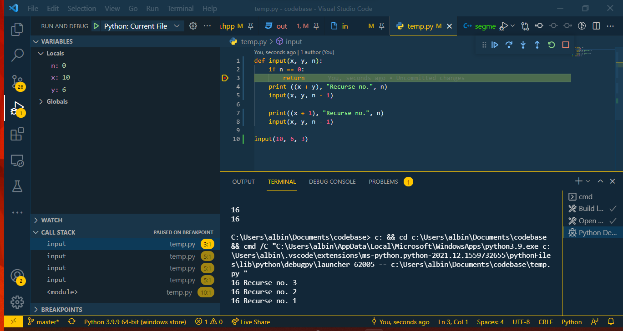Expand the WATCH section
This screenshot has width=623, height=331.
point(125,220)
